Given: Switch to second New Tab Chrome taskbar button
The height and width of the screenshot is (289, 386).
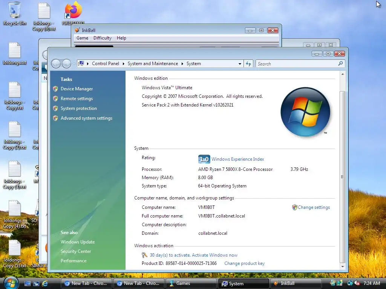Looking at the screenshot, I should (139, 283).
